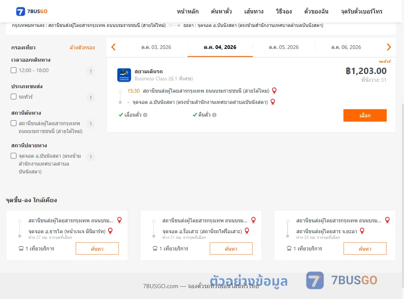Check the destination จุดจอด อ.บันนังสตา filter
The width and height of the screenshot is (404, 299).
tap(14, 156)
